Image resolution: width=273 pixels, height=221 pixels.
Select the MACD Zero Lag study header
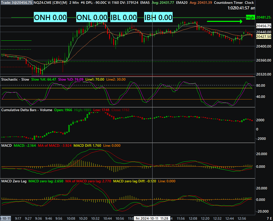click(14, 181)
